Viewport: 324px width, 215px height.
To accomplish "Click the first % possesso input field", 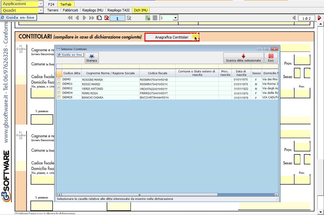I will click(42, 119).
